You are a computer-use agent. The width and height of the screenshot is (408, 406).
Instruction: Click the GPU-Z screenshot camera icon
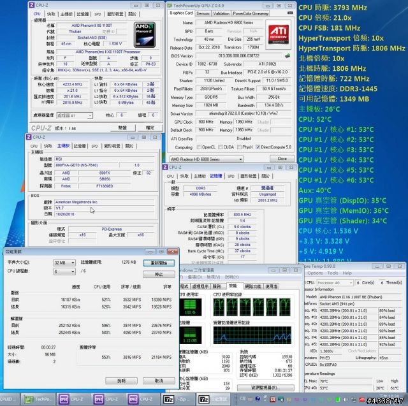click(289, 13)
